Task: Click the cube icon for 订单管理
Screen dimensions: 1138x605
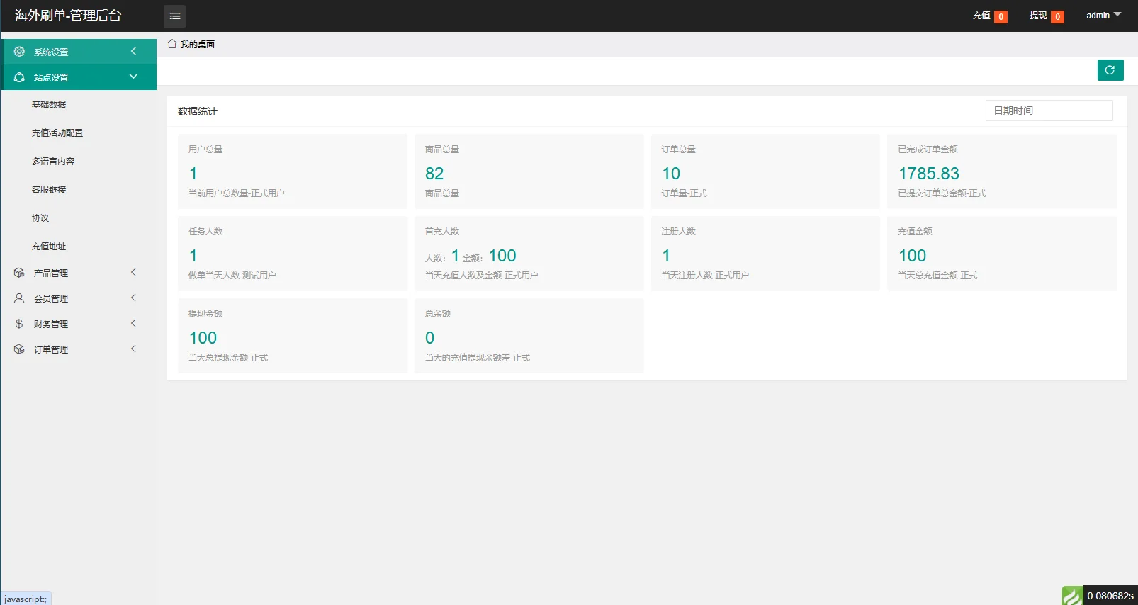Action: pyautogui.click(x=19, y=349)
